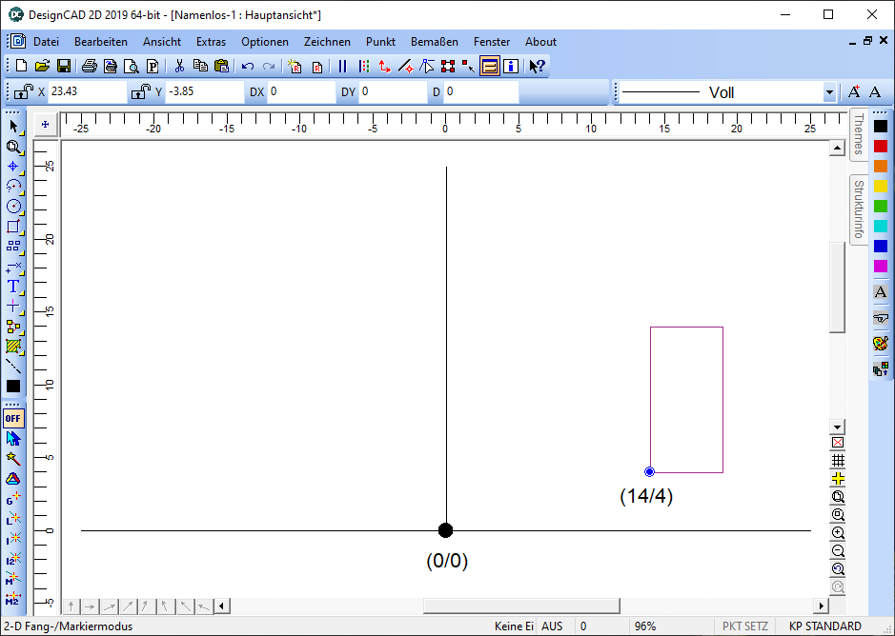Toggle the OFF snap button in left toolbar

(x=13, y=418)
